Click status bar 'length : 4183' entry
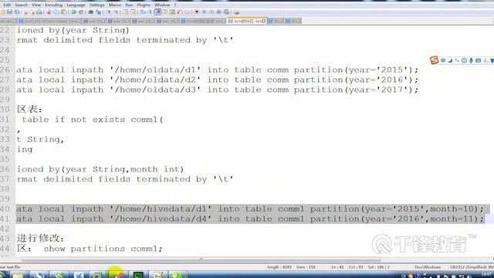 [279, 267]
